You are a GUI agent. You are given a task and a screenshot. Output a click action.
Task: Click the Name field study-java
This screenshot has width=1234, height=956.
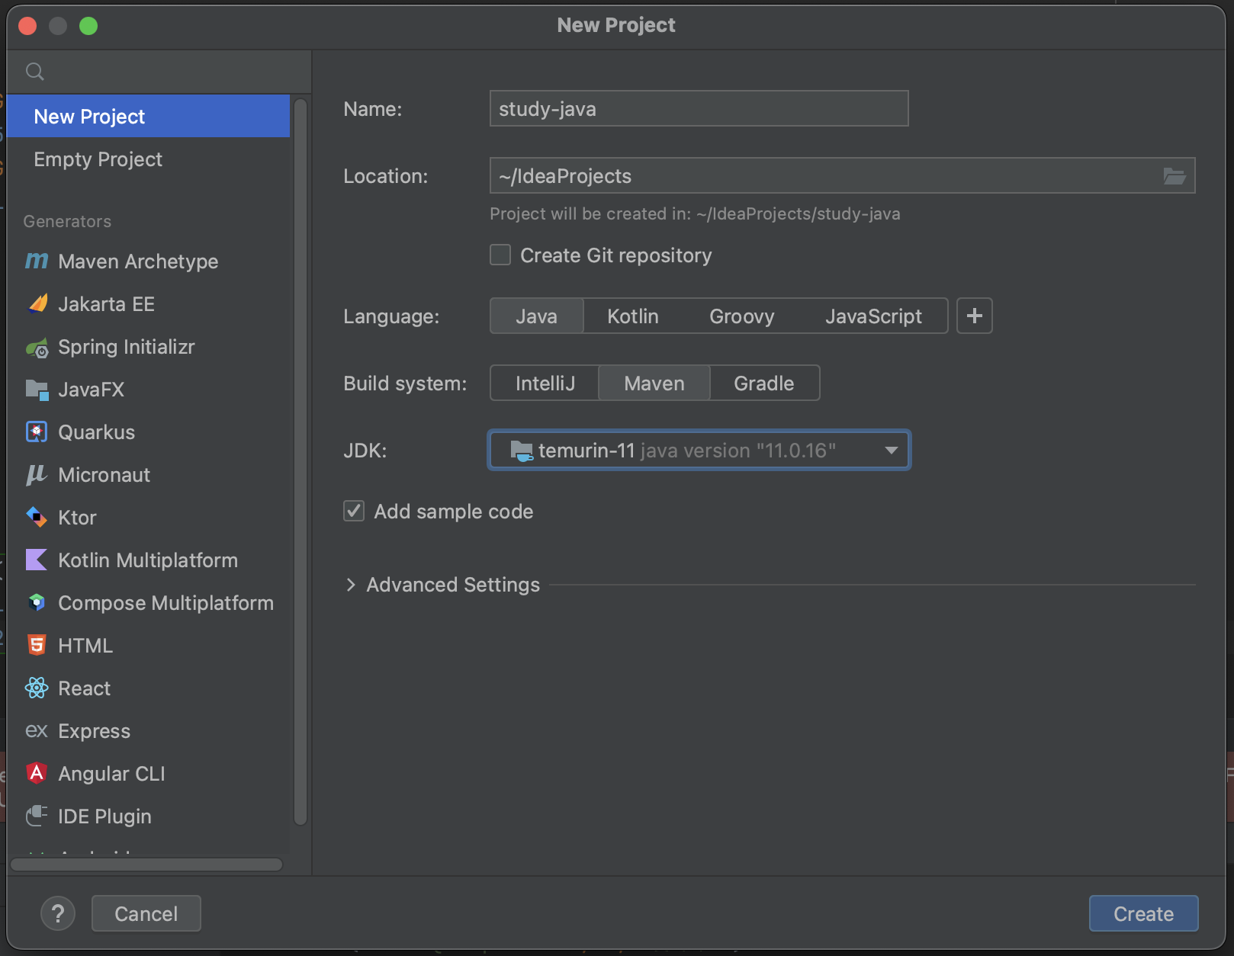click(699, 108)
